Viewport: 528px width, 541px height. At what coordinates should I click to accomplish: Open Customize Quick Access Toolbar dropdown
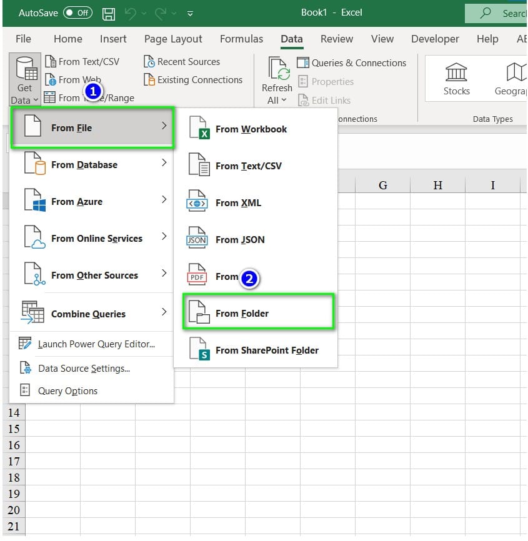tap(190, 14)
